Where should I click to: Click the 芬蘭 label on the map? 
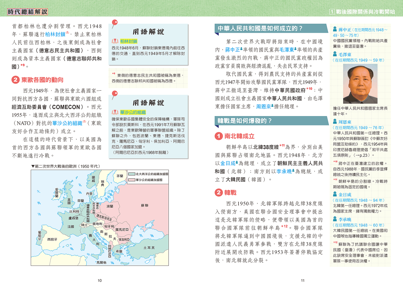click(x=120, y=176)
